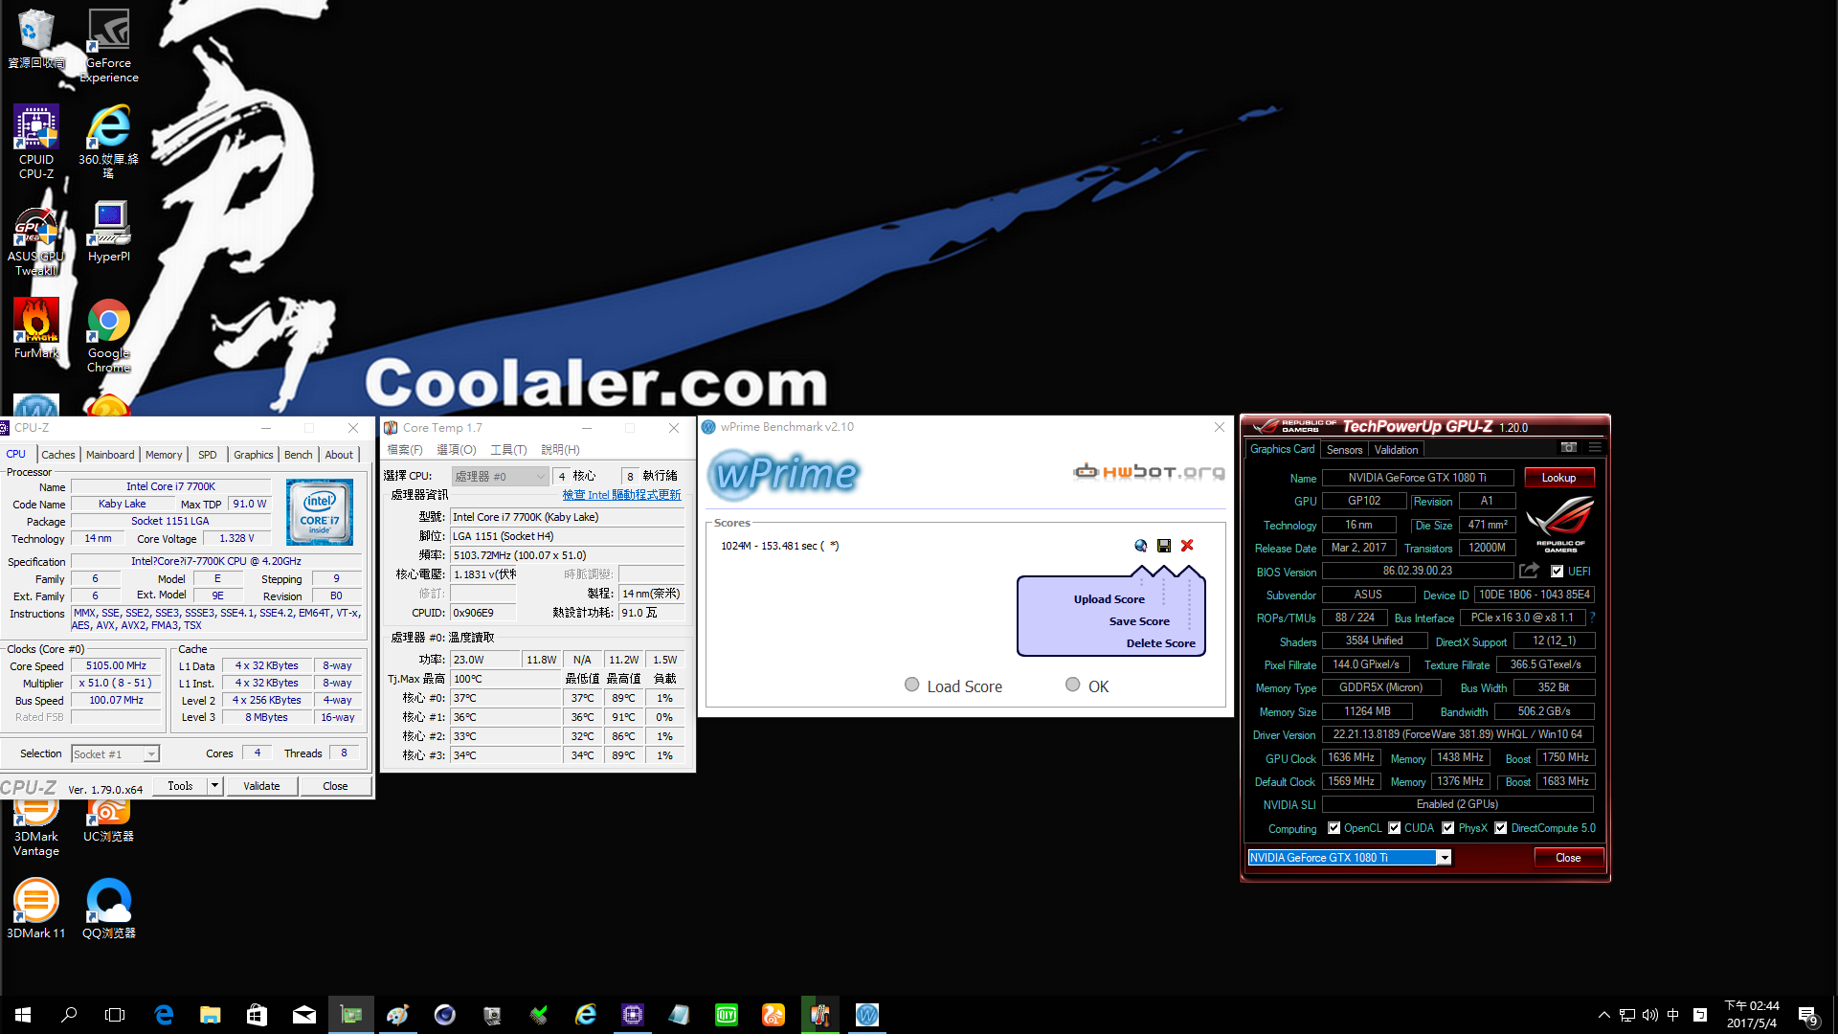1838x1034 pixels.
Task: Switch to the CPU-Z About tab
Action: [x=339, y=455]
